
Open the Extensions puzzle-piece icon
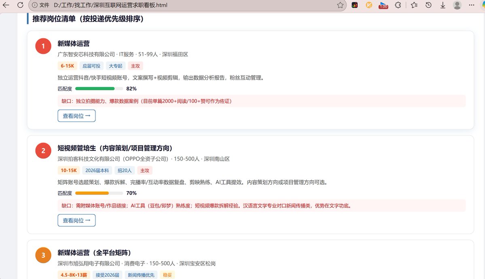click(398, 5)
